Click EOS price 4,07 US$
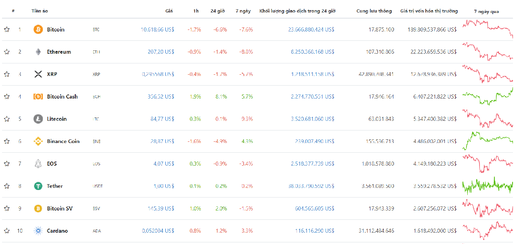 coord(164,164)
